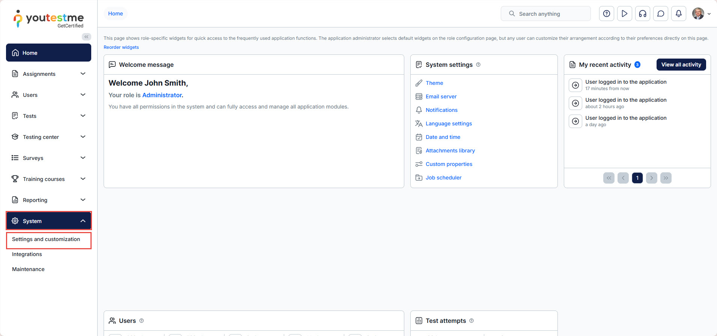Open the user profile avatar menu
This screenshot has height=336, width=717.
tap(698, 14)
